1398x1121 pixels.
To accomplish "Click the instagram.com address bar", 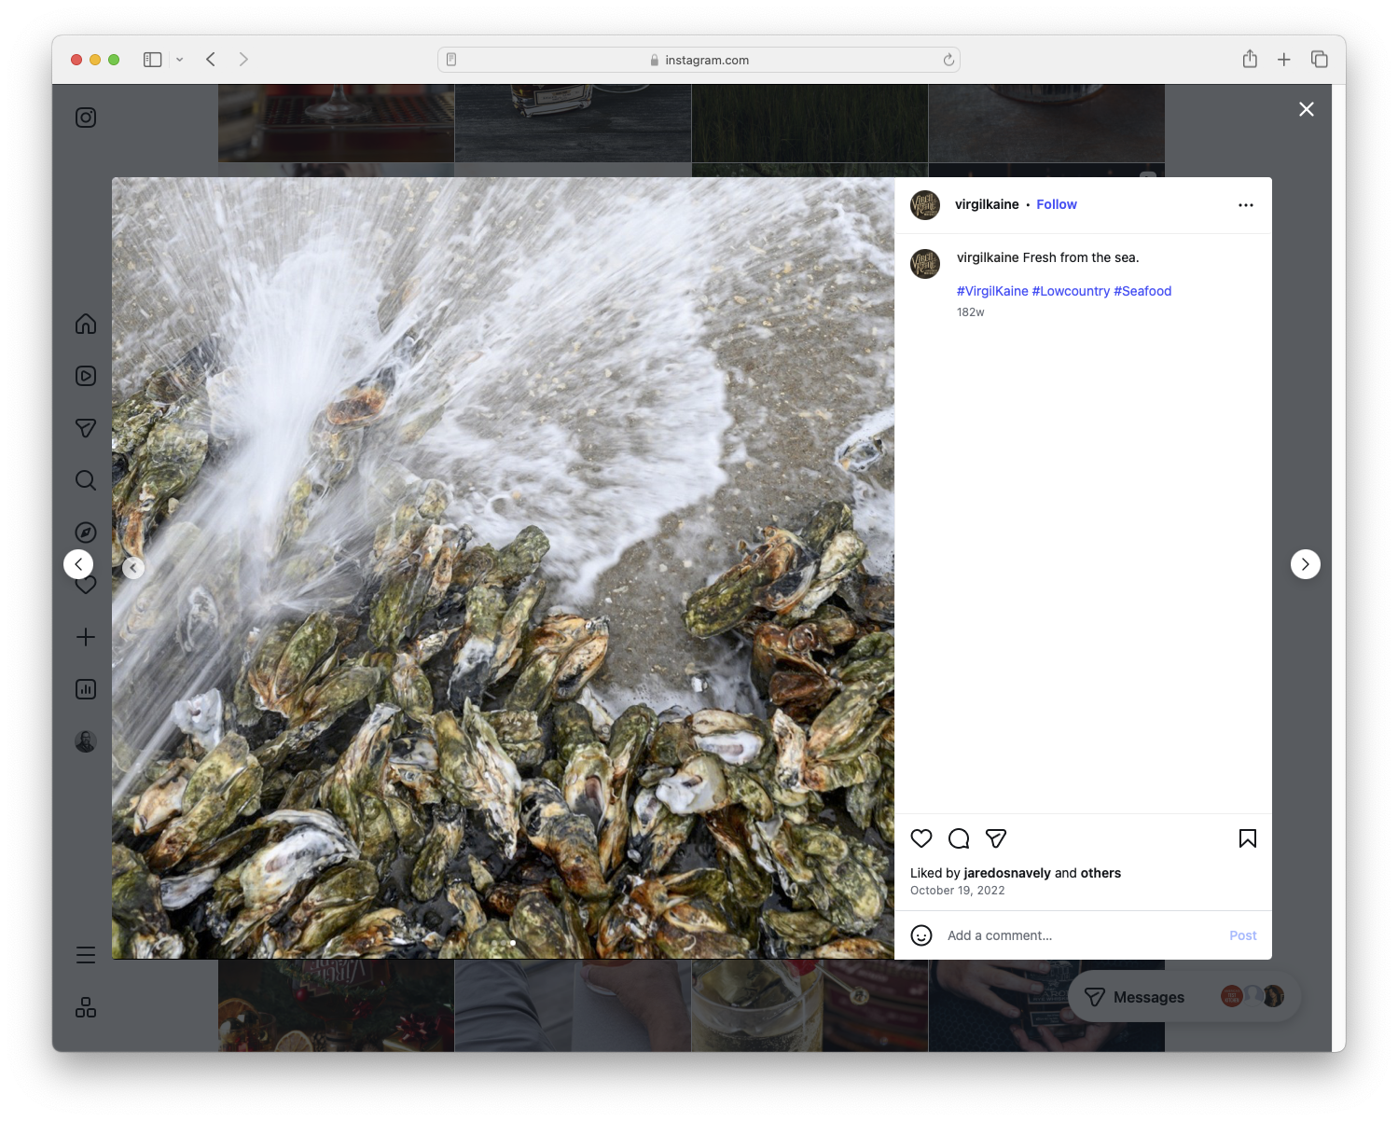I will click(699, 60).
